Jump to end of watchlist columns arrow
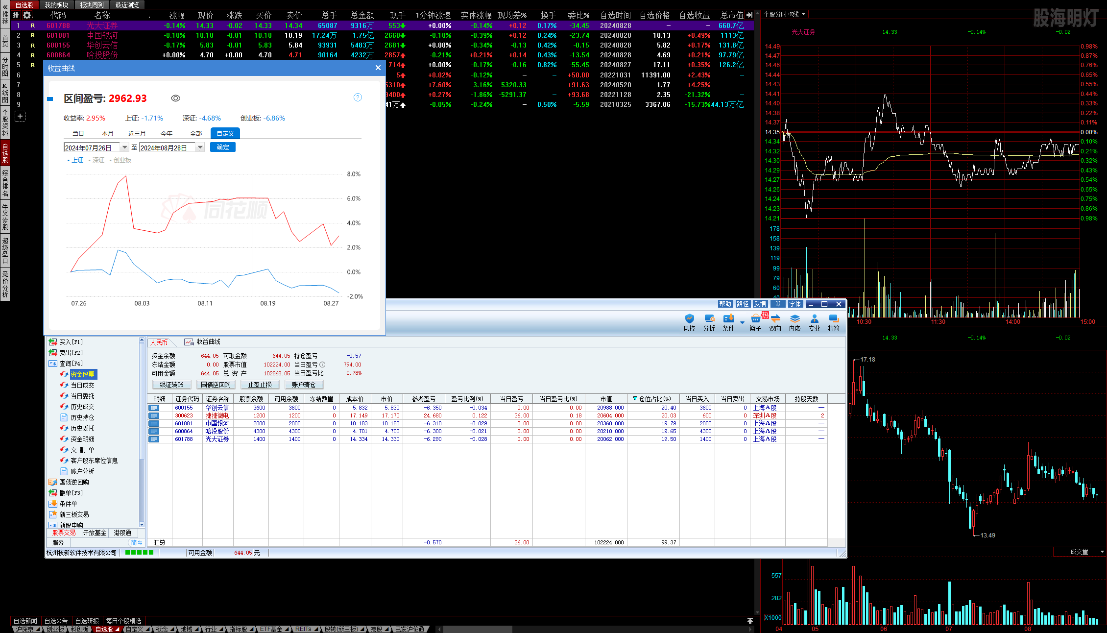Screen dimensions: 1107x633 (749, 15)
